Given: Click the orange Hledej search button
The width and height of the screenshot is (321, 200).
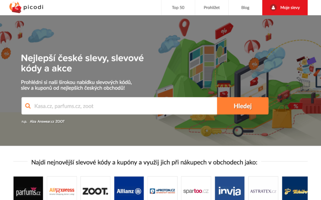Looking at the screenshot, I should tap(243, 106).
